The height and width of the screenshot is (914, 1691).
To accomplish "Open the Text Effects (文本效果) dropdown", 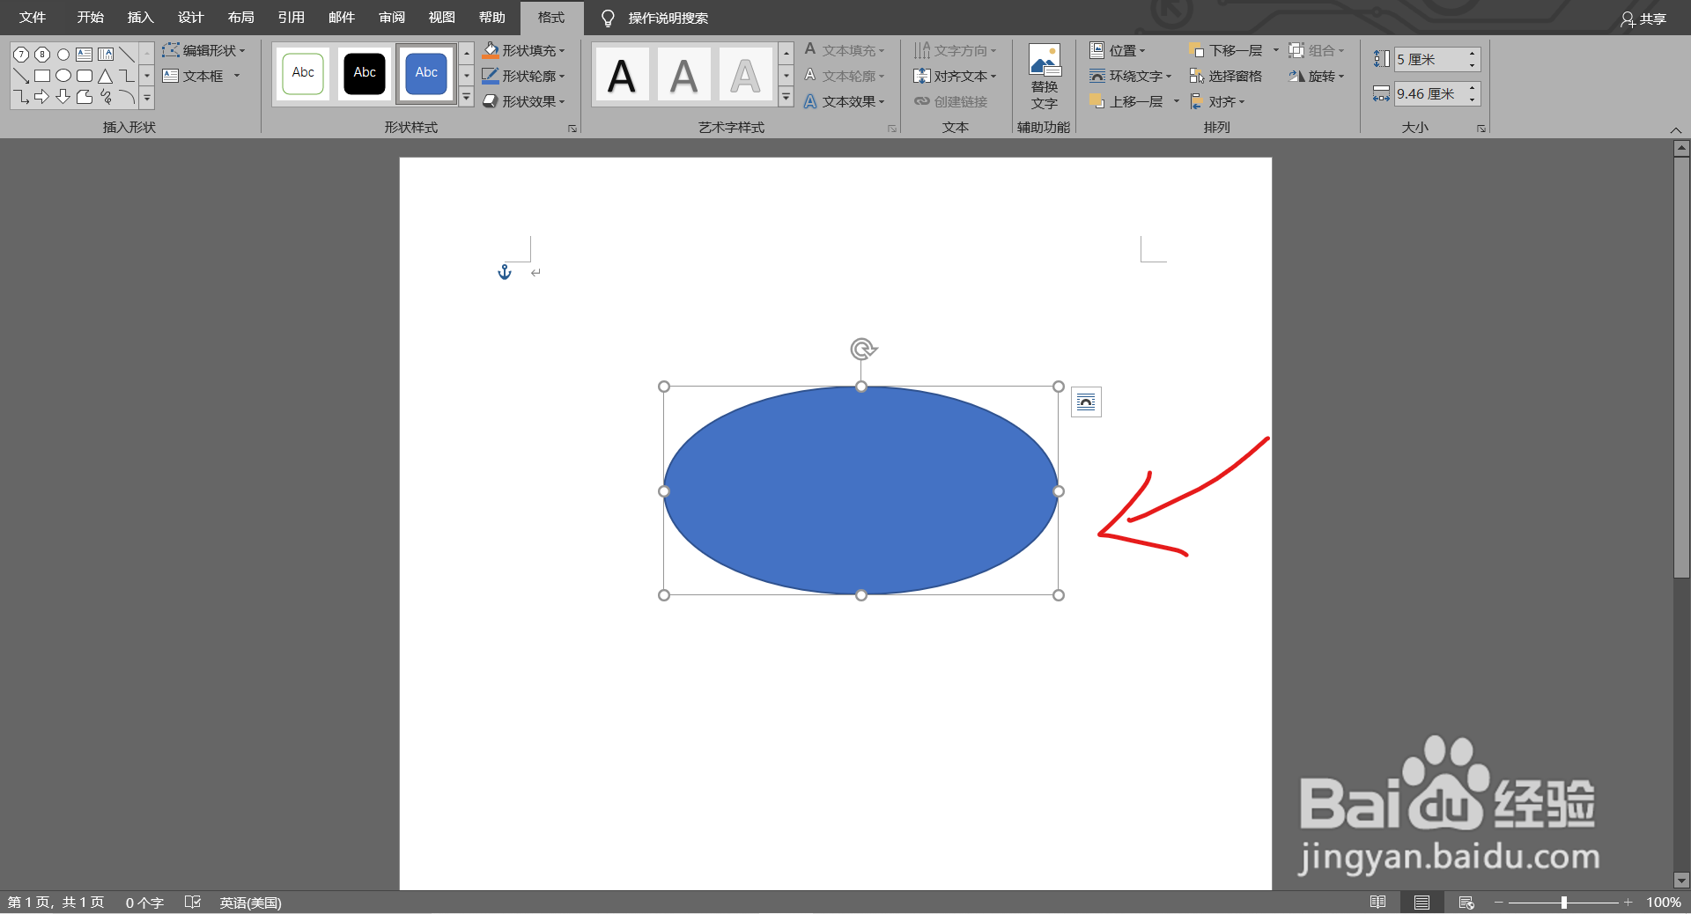I will (844, 102).
